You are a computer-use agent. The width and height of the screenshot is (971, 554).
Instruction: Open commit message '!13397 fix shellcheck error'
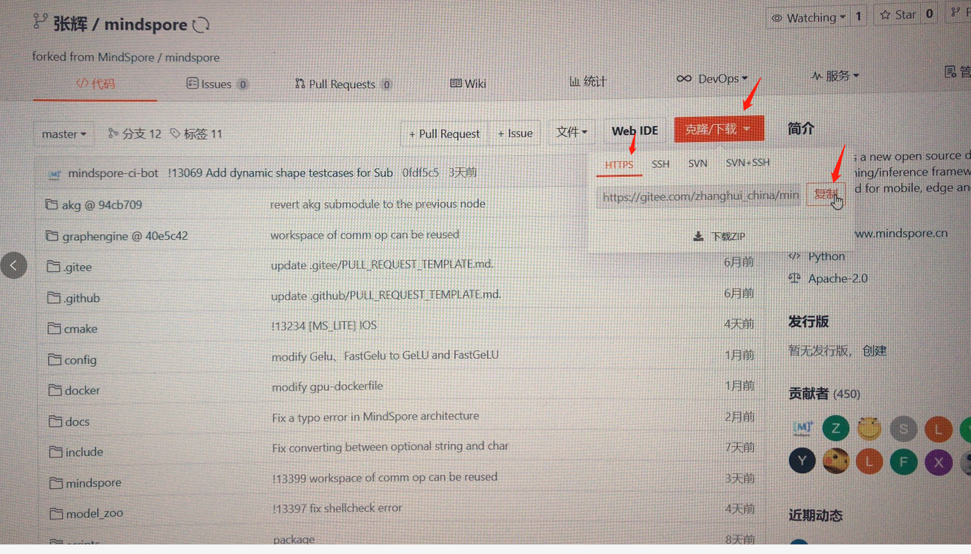(337, 508)
